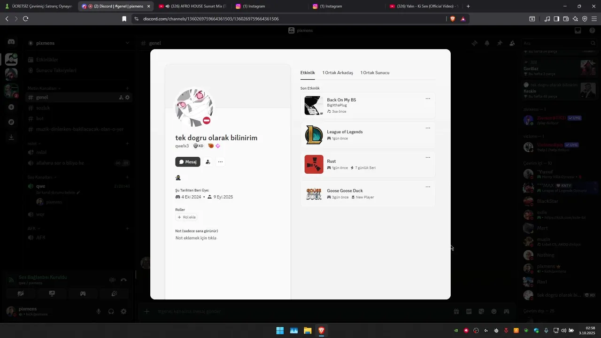Click the Goose Goose Duck game icon
The image size is (601, 338).
point(314,194)
